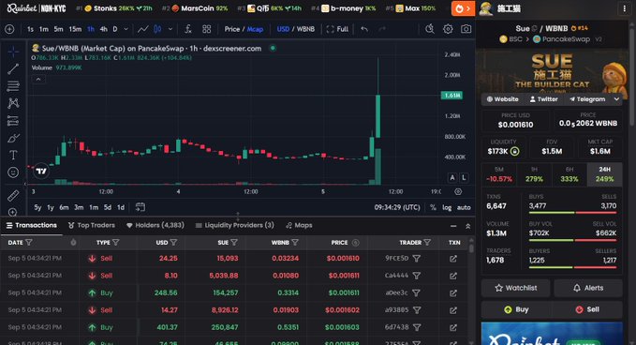Open the DATE column filter

tap(29, 243)
